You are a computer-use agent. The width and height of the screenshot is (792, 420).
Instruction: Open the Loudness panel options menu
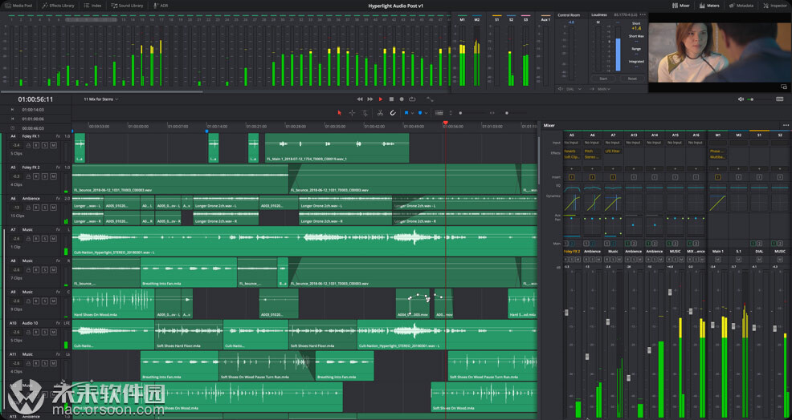click(643, 14)
